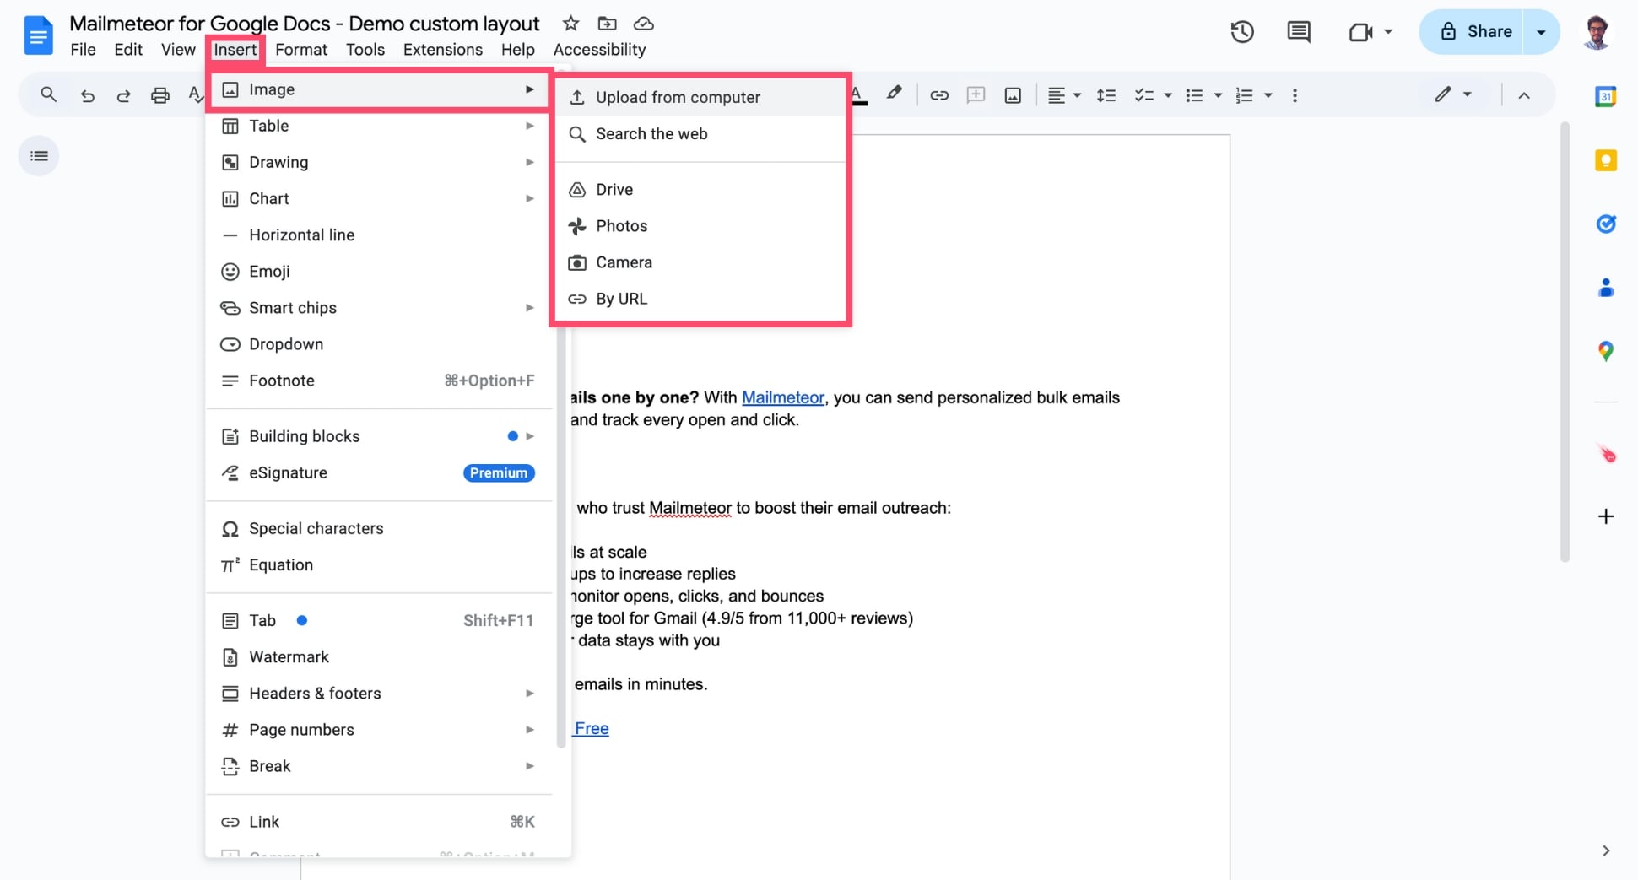Open the numbered list dropdown arrow
The height and width of the screenshot is (880, 1638).
pos(1268,95)
